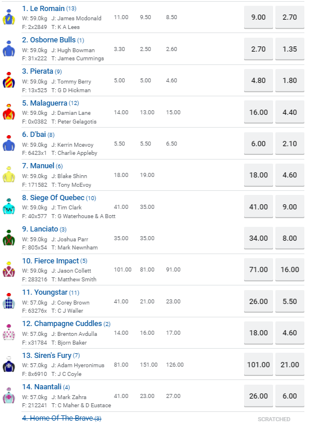Select Siren's Fury win odds 101.00
The height and width of the screenshot is (427, 309).
pos(259,365)
